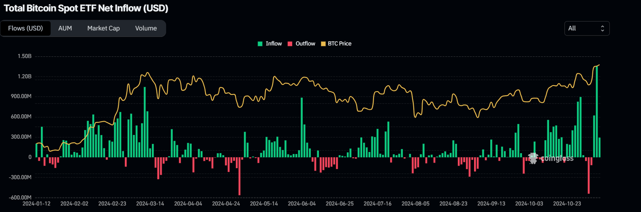Click the 2024-08-23 date label
The width and height of the screenshot is (641, 212).
click(453, 204)
